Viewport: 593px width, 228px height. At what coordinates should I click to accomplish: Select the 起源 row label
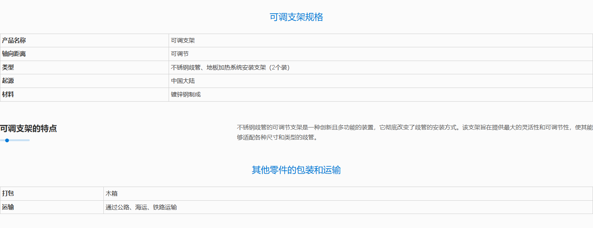[8, 81]
